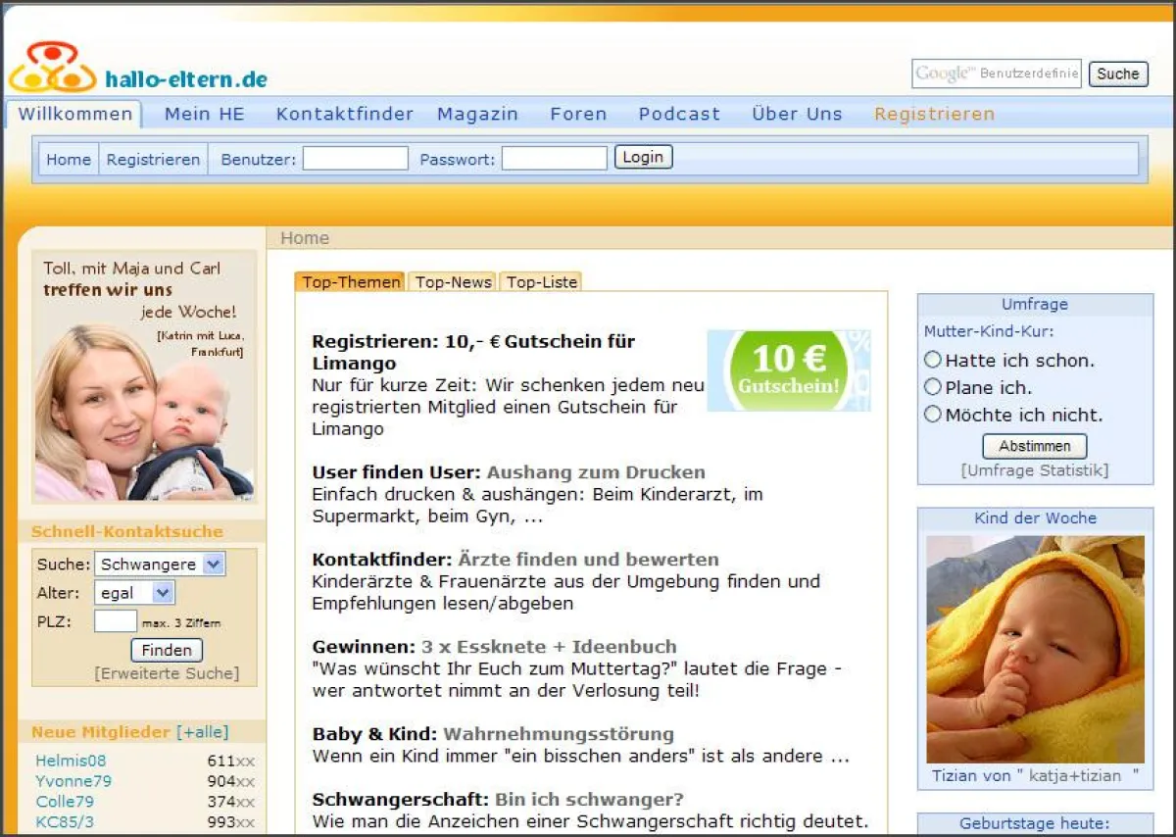Open the Foren menu item
This screenshot has height=837, width=1176.
(578, 114)
